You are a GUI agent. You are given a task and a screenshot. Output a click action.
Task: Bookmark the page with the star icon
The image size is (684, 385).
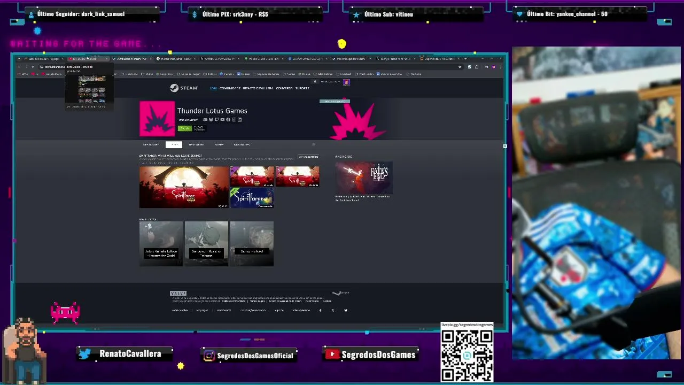click(x=460, y=67)
